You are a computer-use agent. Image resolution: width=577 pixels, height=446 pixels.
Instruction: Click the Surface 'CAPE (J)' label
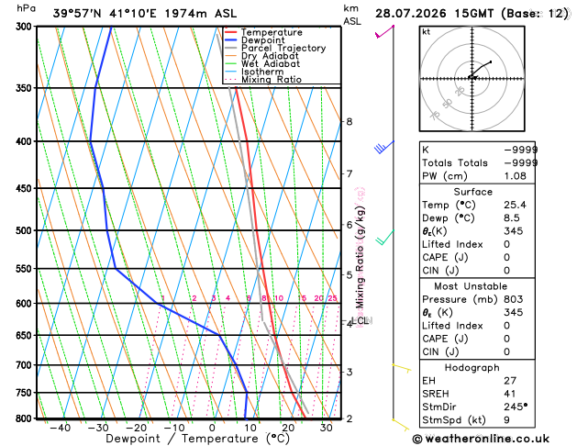(x=445, y=258)
